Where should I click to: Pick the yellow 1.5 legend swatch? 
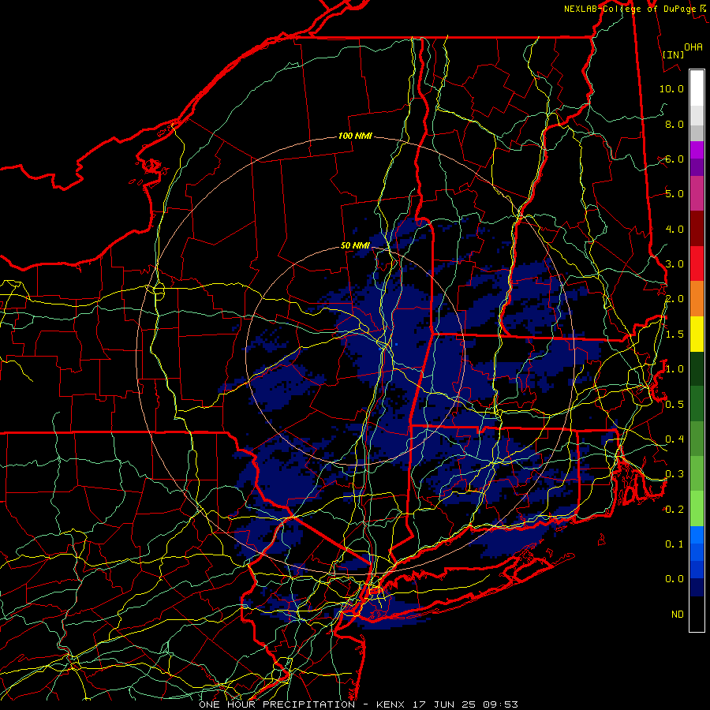(697, 334)
